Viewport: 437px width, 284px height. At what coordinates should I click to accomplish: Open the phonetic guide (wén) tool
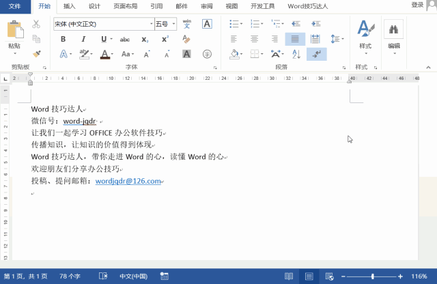pos(186,24)
